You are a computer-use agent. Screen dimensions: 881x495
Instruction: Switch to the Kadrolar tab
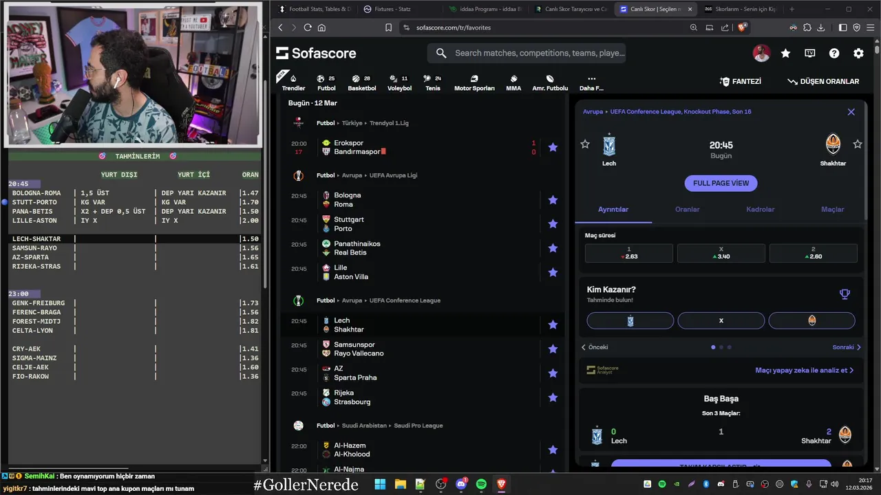[761, 209]
